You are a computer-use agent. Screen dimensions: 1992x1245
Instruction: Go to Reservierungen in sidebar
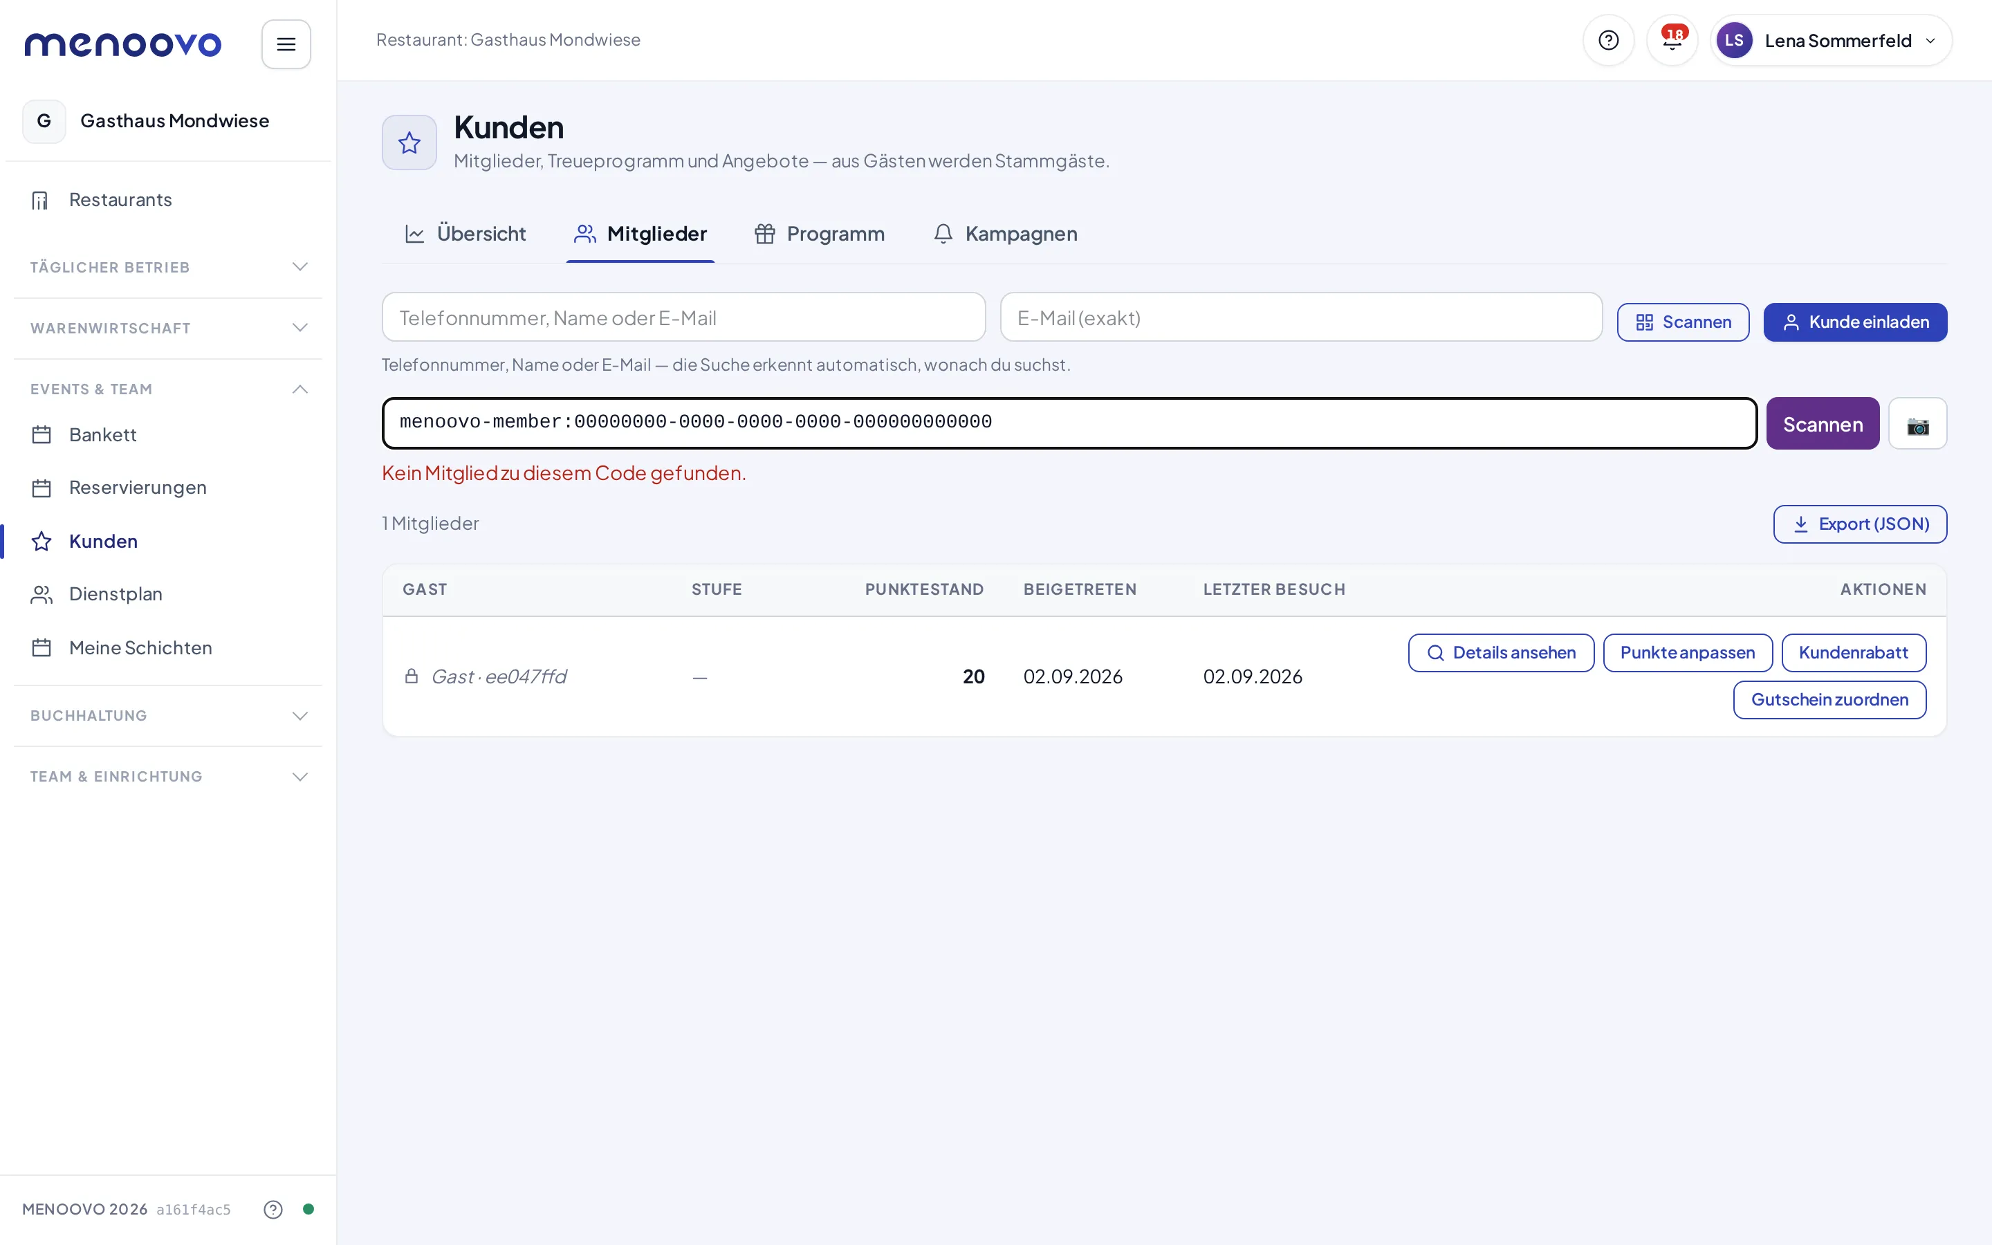(168, 488)
